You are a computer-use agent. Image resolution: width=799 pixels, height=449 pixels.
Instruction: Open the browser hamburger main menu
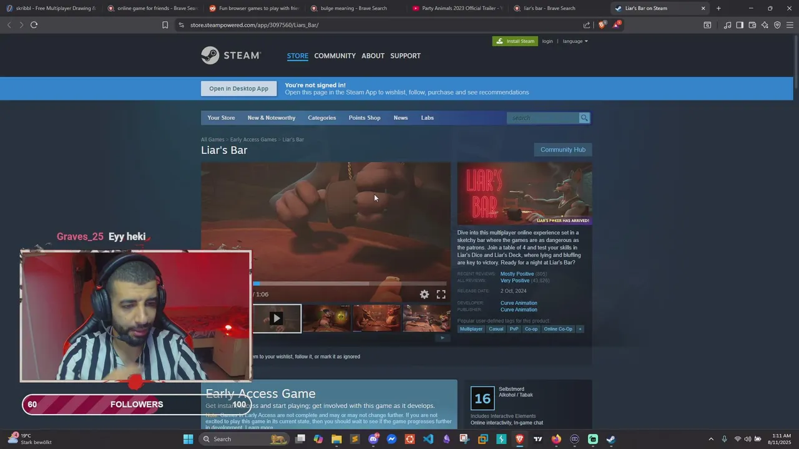coord(790,25)
